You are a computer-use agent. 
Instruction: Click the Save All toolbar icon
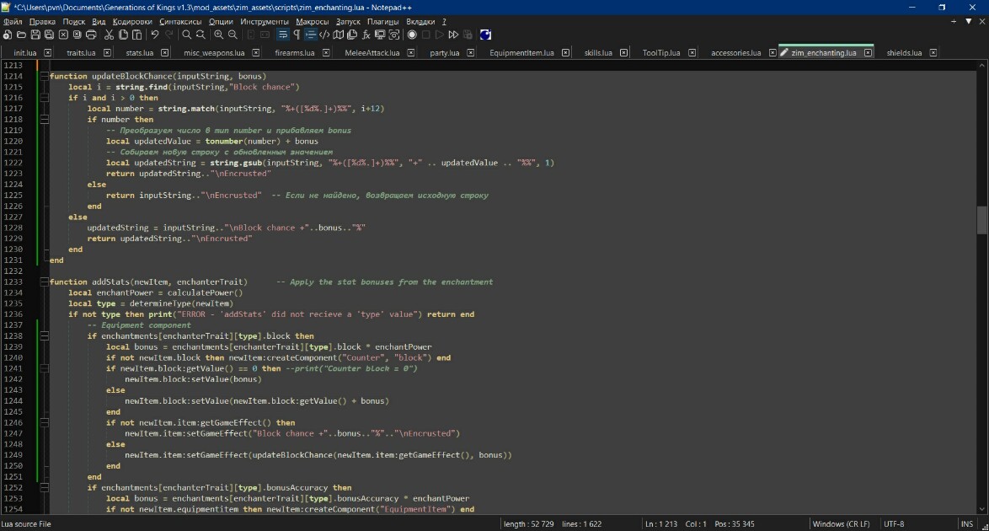coord(49,35)
